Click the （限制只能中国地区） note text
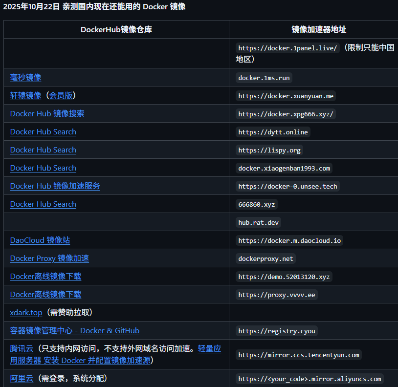Viewport: 398px width, 387px height. pyautogui.click(x=315, y=53)
